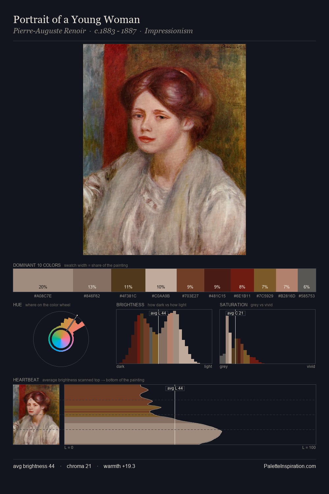
Task: Click the 'avg C 21' label in Saturation histogram
Action: (236, 313)
